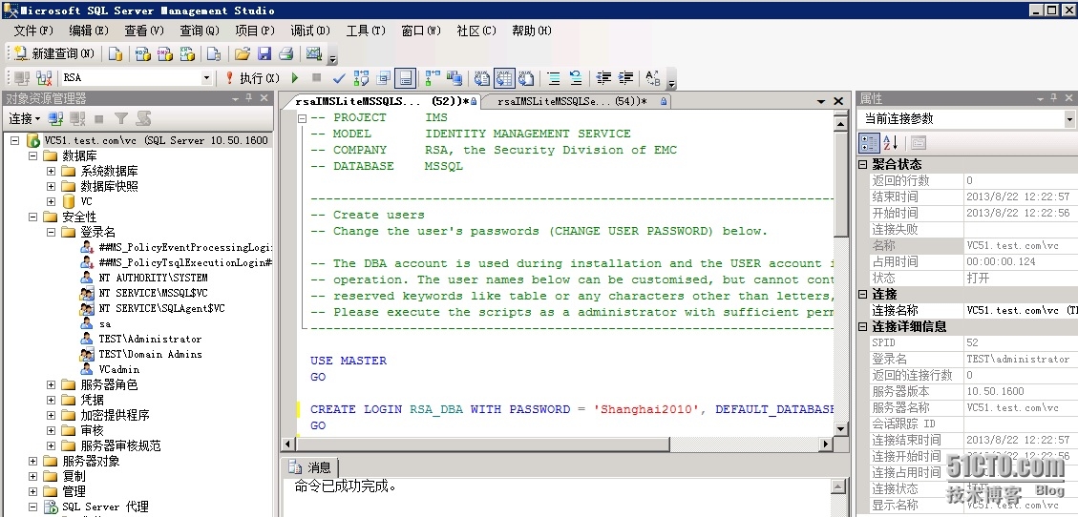Show properties in categorized view

point(870,143)
